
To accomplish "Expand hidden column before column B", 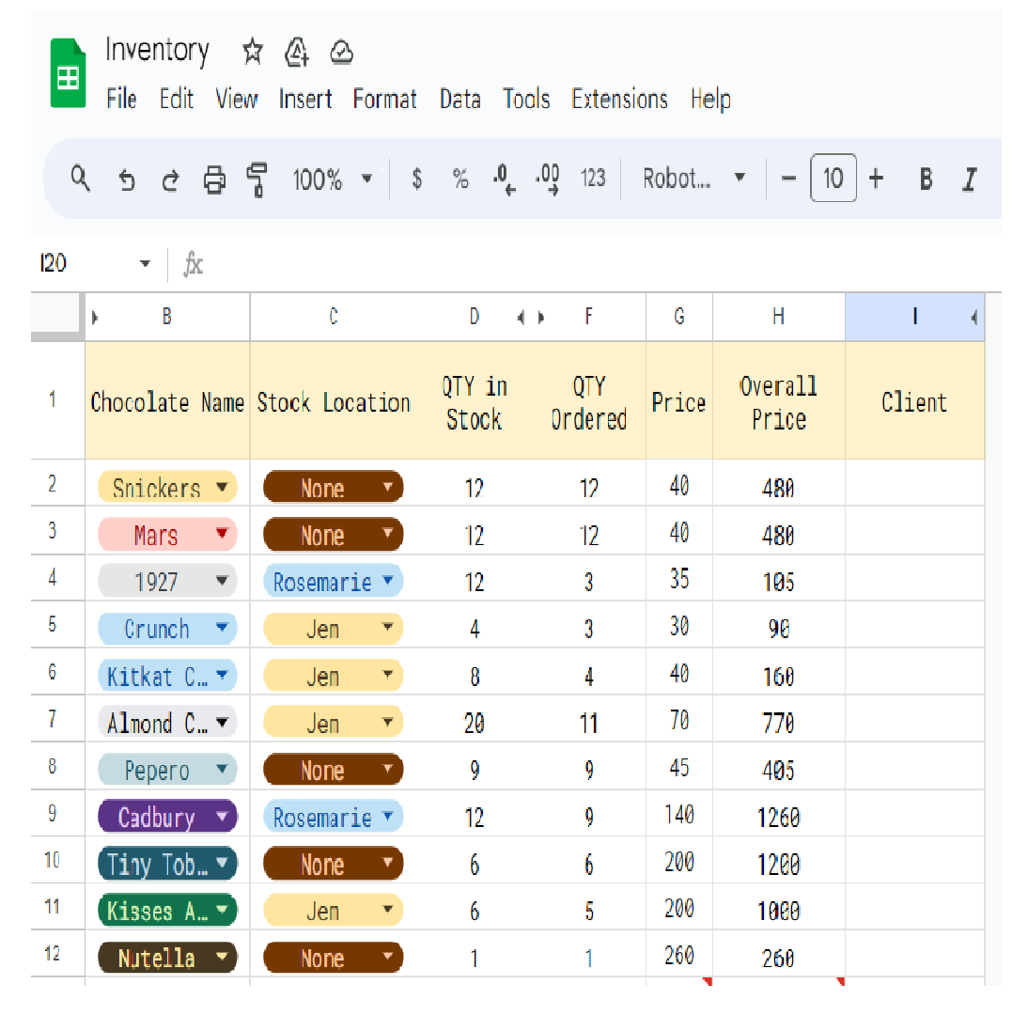I will click(x=94, y=318).
